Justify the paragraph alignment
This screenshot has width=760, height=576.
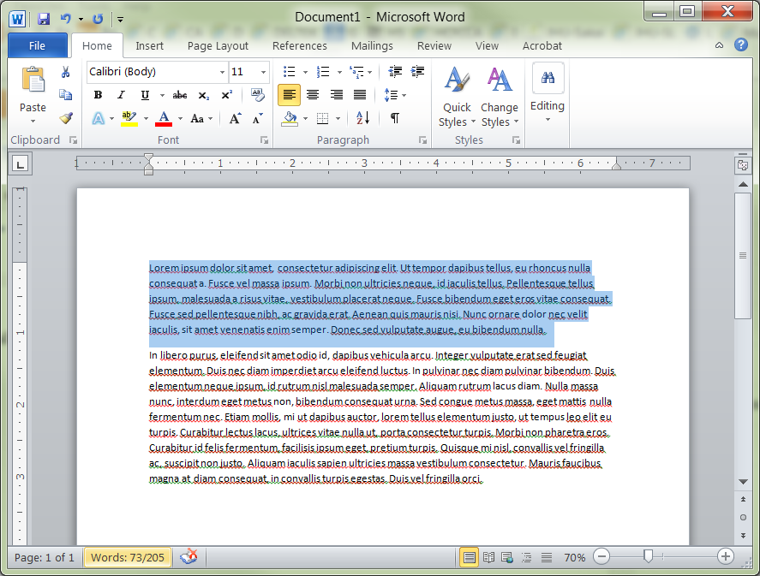coord(361,95)
